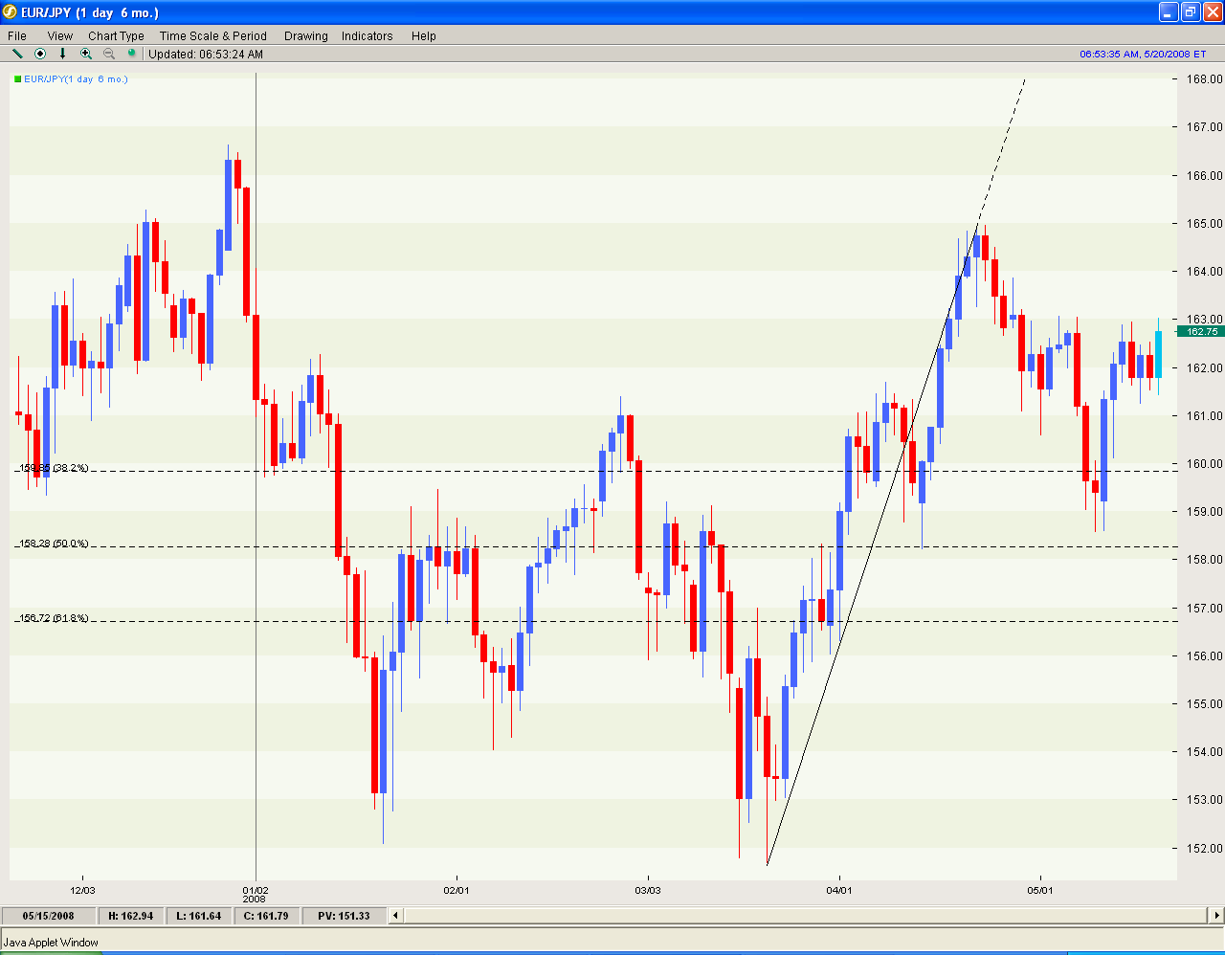Click the target circle crosshair icon
1225x955 pixels.
tap(40, 54)
